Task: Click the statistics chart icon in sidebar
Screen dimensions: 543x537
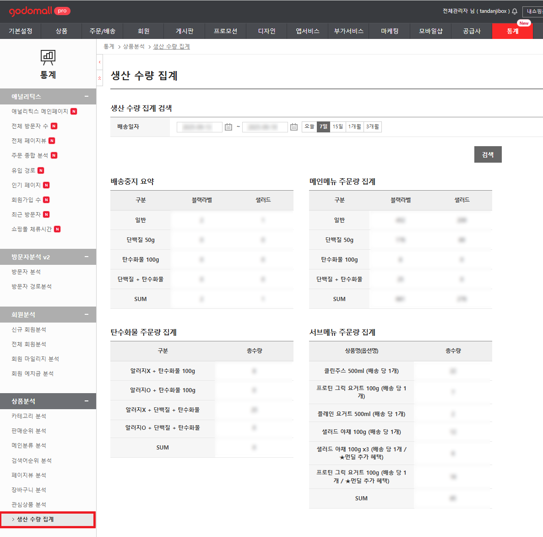Action: click(x=48, y=57)
